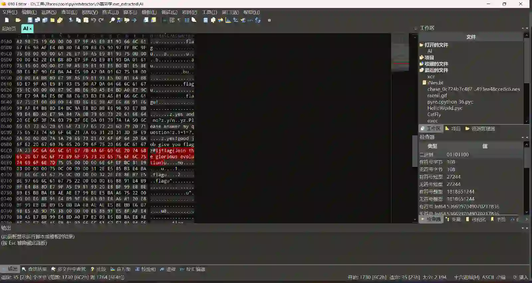Click the Histogram chart toolbar icon
532x283 pixels.
[228, 20]
